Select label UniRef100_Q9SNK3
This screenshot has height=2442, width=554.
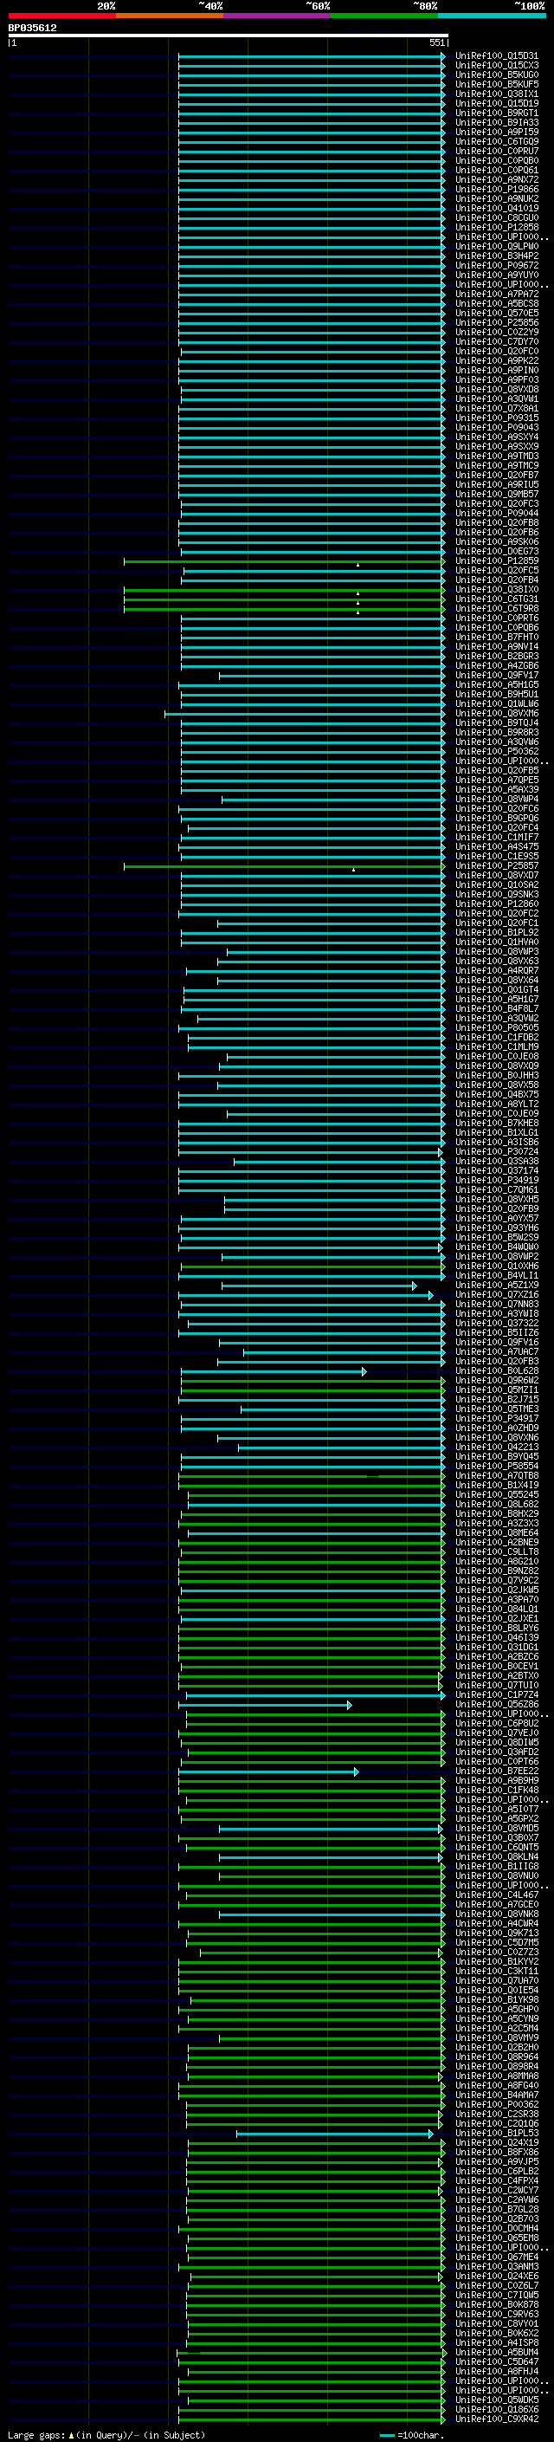(x=496, y=894)
